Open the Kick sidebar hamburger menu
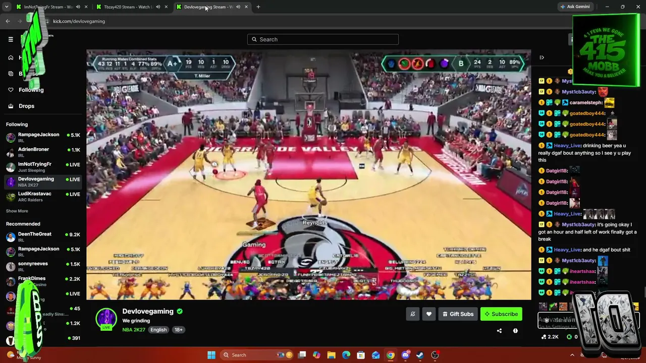Screen dimensions: 646x363 tap(11, 39)
